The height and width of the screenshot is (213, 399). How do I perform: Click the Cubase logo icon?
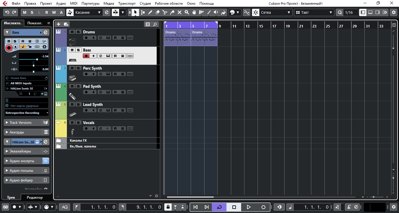click(5, 4)
